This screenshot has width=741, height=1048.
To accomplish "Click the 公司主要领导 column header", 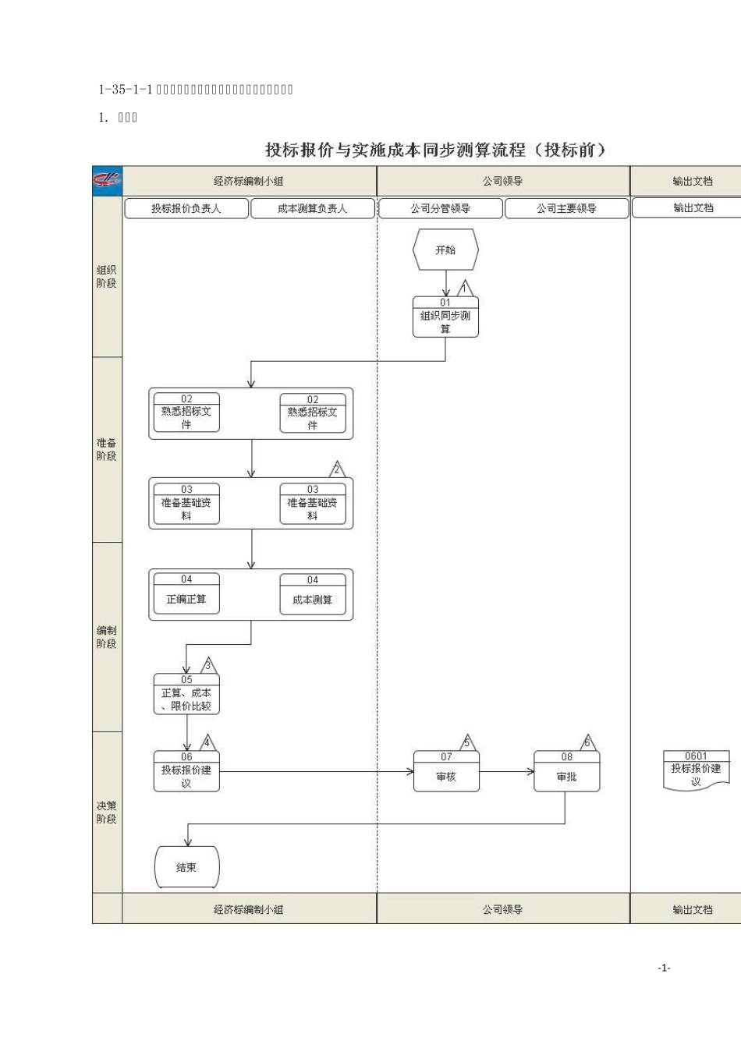I will [567, 208].
